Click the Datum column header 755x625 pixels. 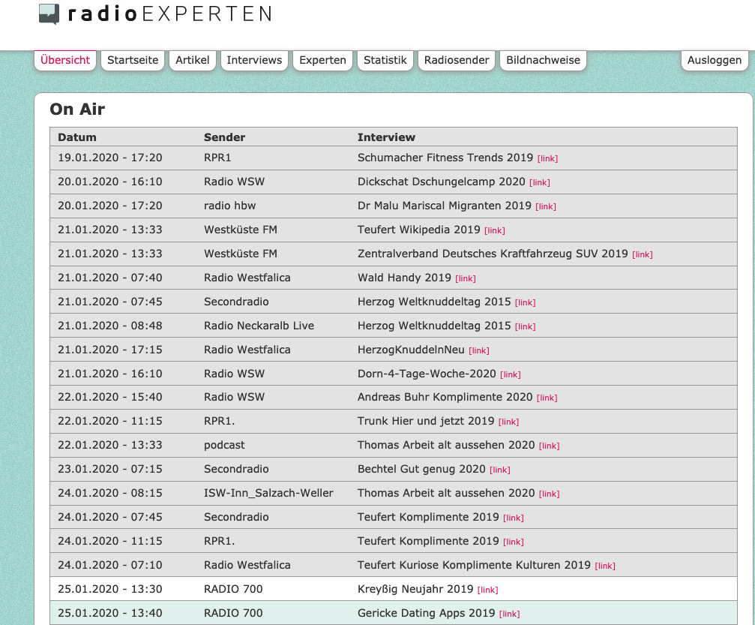[x=77, y=137]
